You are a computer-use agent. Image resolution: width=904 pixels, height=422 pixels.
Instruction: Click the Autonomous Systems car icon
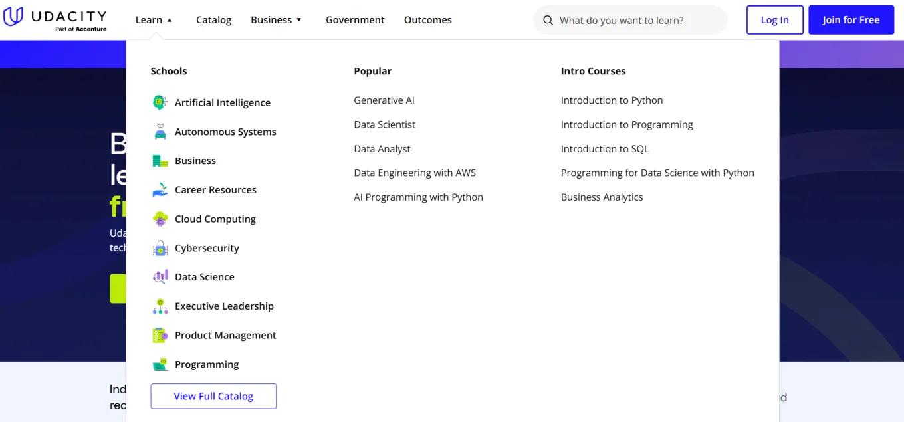(x=160, y=132)
